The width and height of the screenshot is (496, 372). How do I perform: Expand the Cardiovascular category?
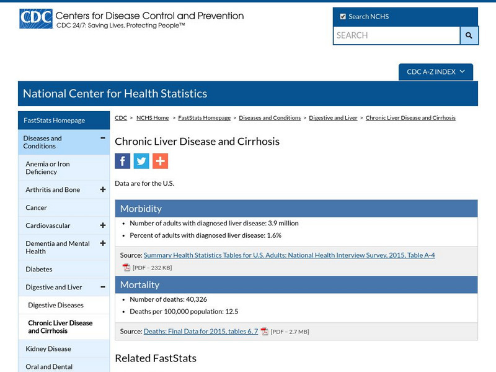point(104,225)
